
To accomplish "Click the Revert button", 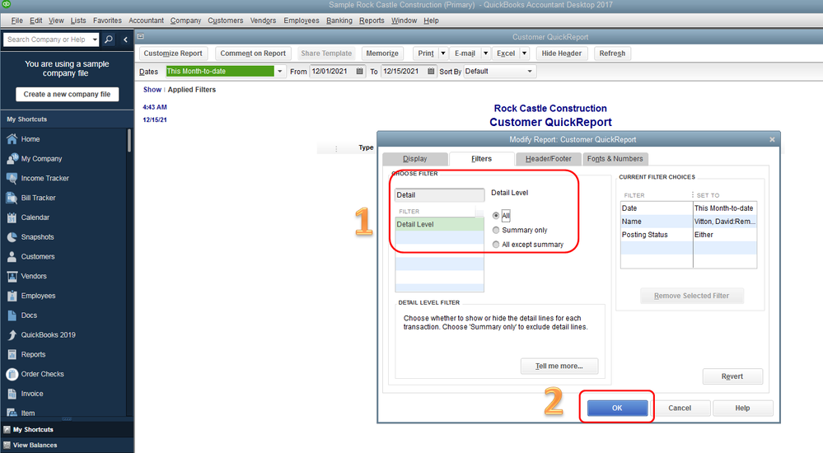I will click(732, 376).
